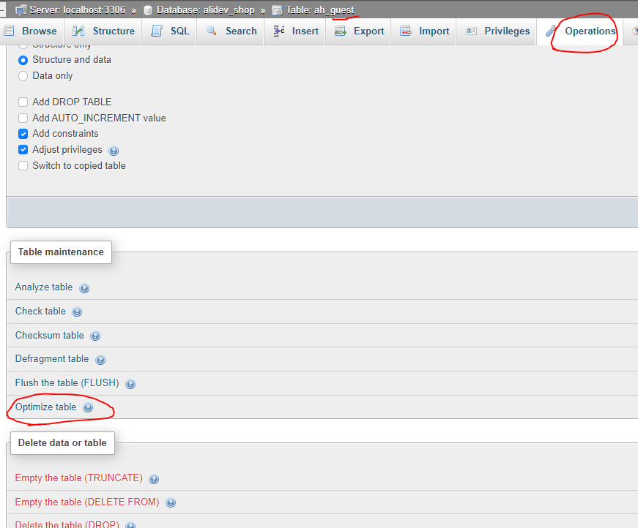
Task: Click the Export tab icon
Action: tap(340, 31)
